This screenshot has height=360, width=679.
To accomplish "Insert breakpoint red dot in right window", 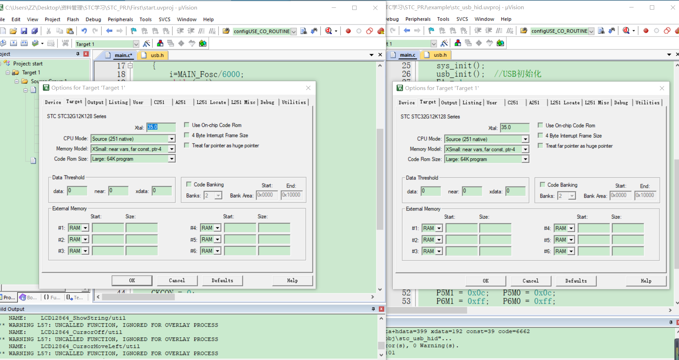I will pyautogui.click(x=646, y=31).
